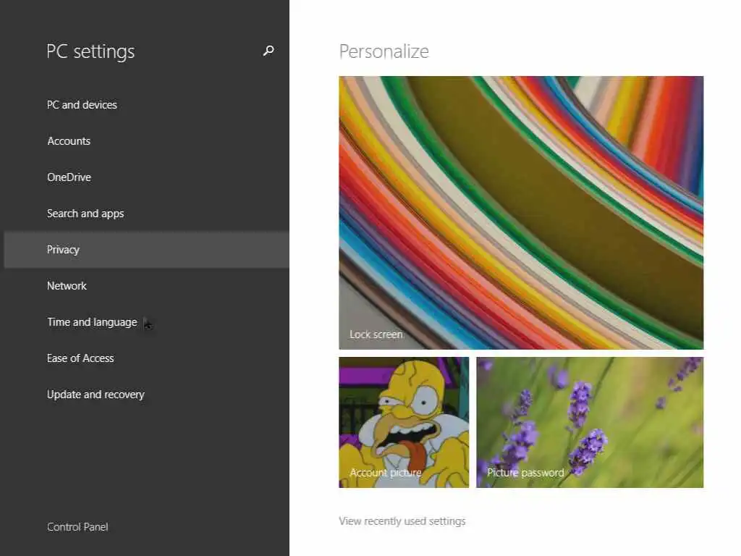Open the lavender Picture password tile
Viewport: 741px width, 556px height.
point(590,420)
